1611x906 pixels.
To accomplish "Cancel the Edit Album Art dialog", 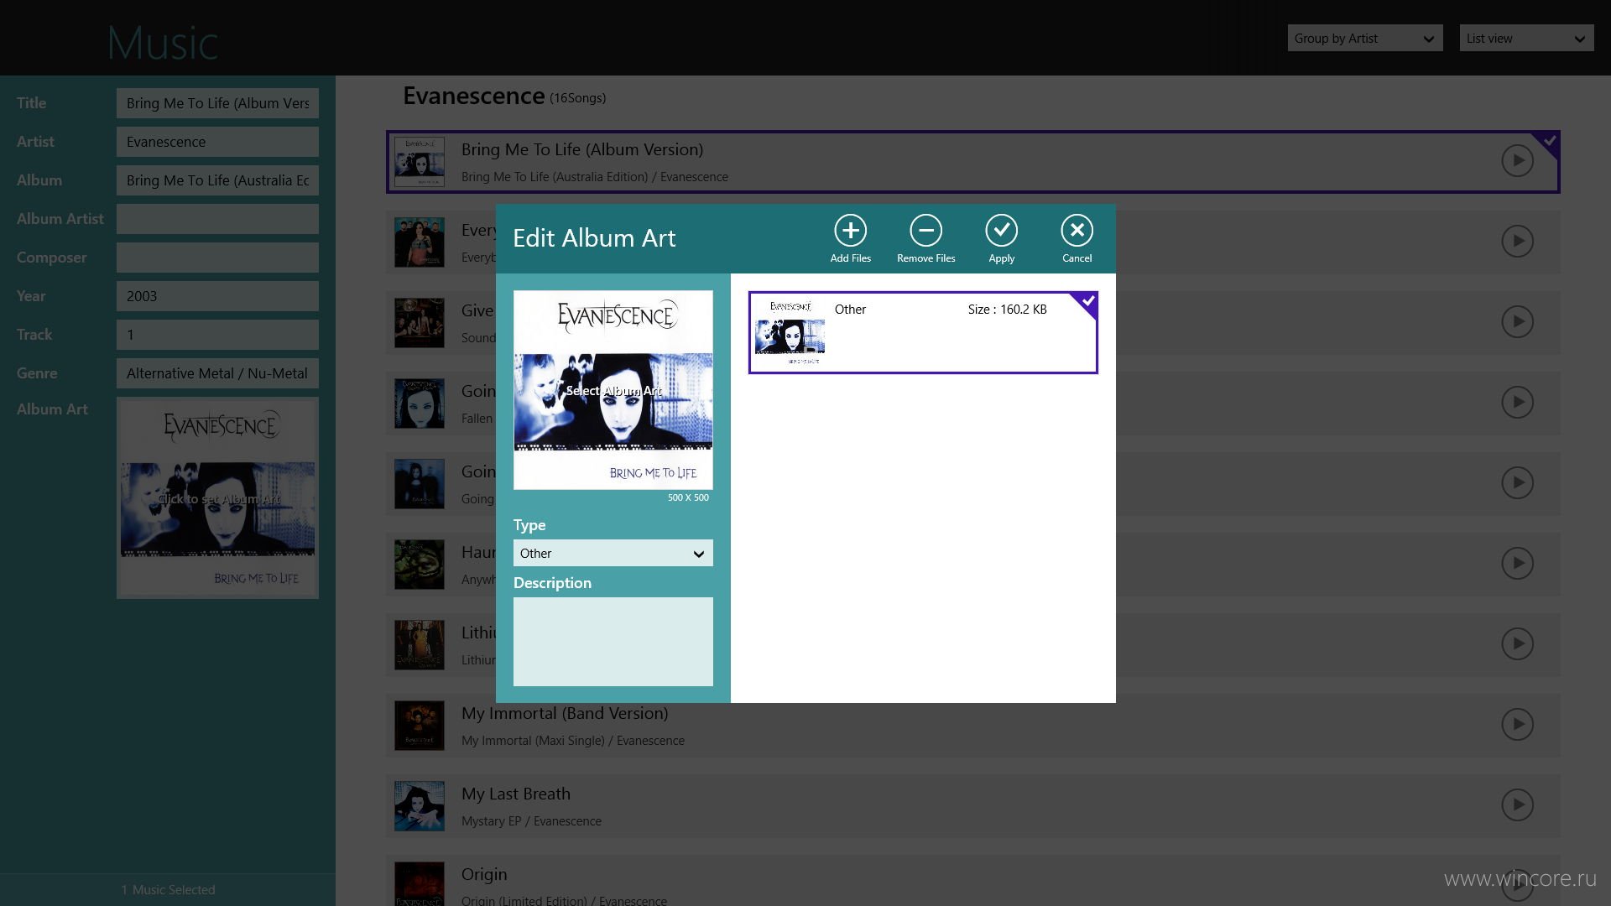I will click(x=1077, y=231).
